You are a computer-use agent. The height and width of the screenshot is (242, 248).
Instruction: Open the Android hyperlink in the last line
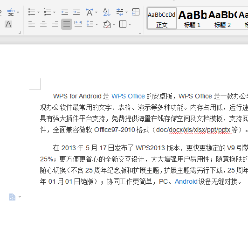pyautogui.click(x=186, y=181)
